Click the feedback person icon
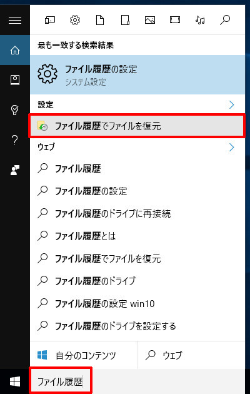The height and width of the screenshot is (394, 250). pos(15,170)
